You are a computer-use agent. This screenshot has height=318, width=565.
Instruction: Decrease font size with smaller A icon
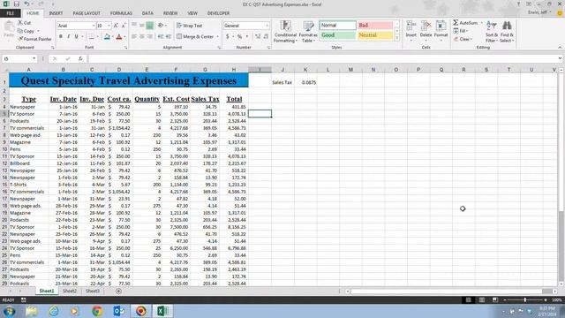124,26
